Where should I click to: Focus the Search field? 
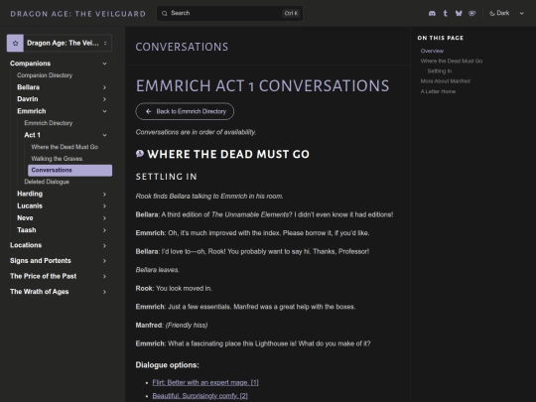(x=229, y=13)
